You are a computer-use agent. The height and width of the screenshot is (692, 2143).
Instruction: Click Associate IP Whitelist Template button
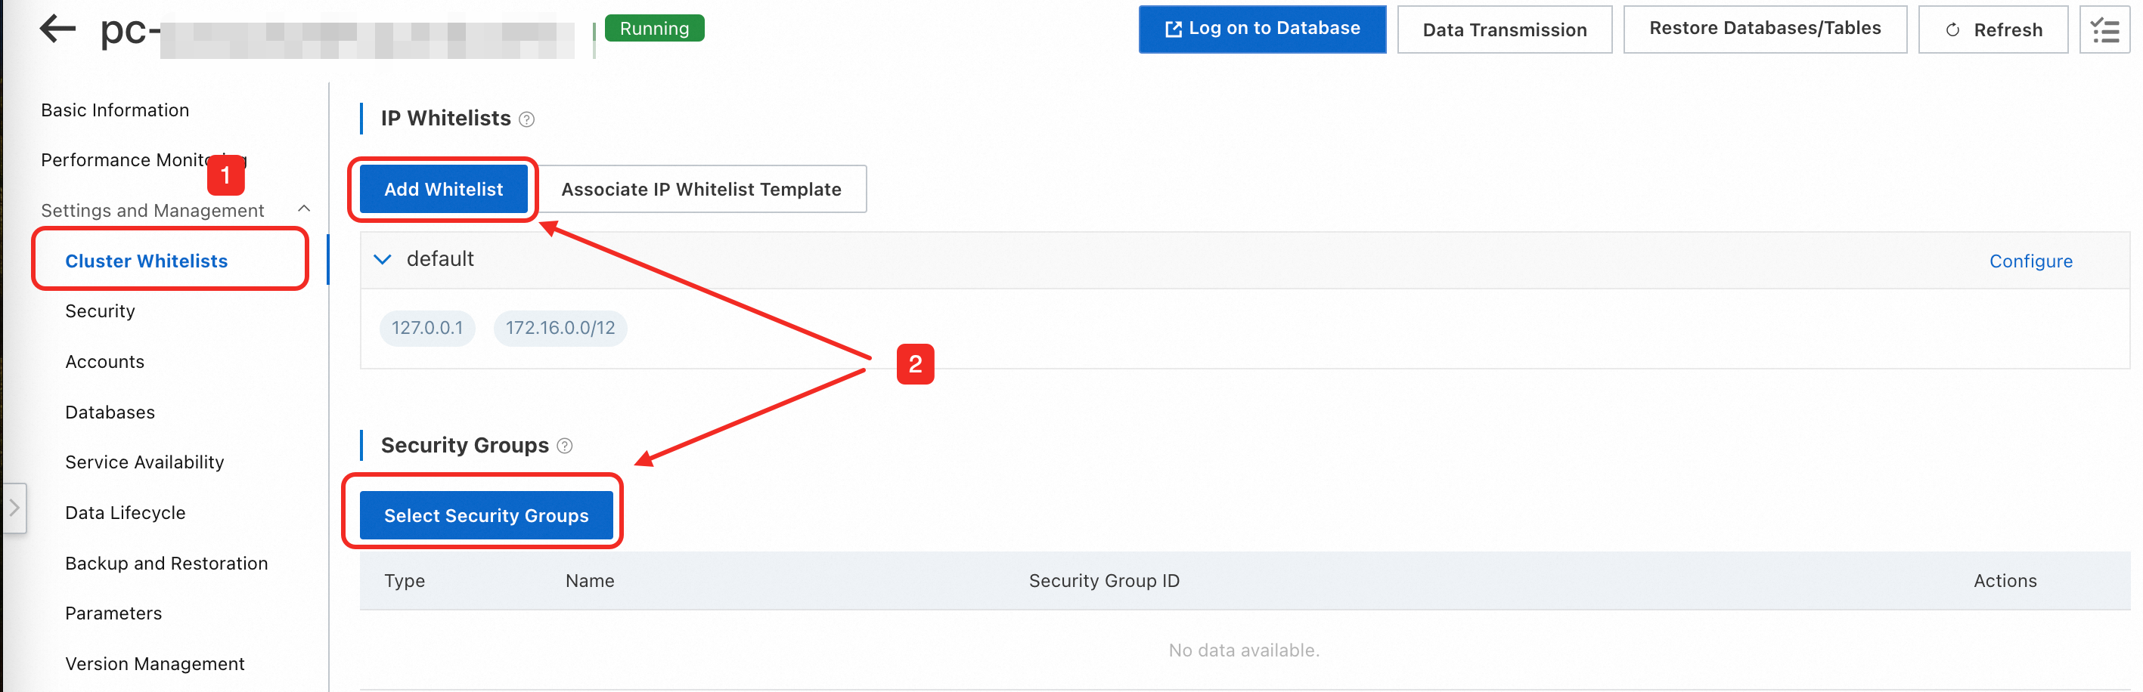tap(701, 190)
